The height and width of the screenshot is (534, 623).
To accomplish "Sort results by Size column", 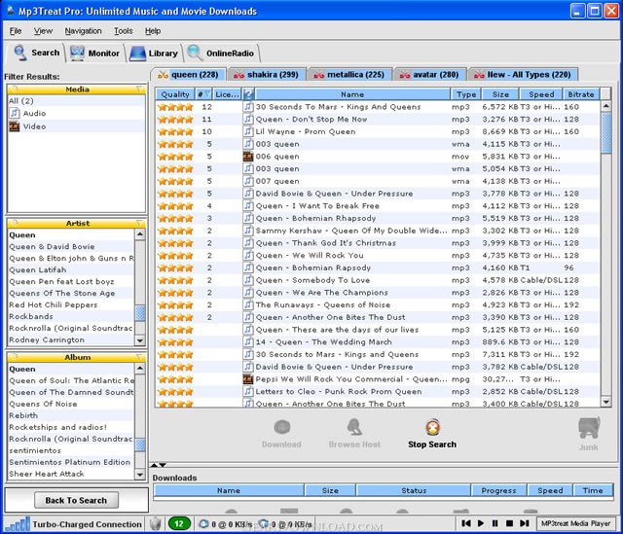I will [500, 94].
